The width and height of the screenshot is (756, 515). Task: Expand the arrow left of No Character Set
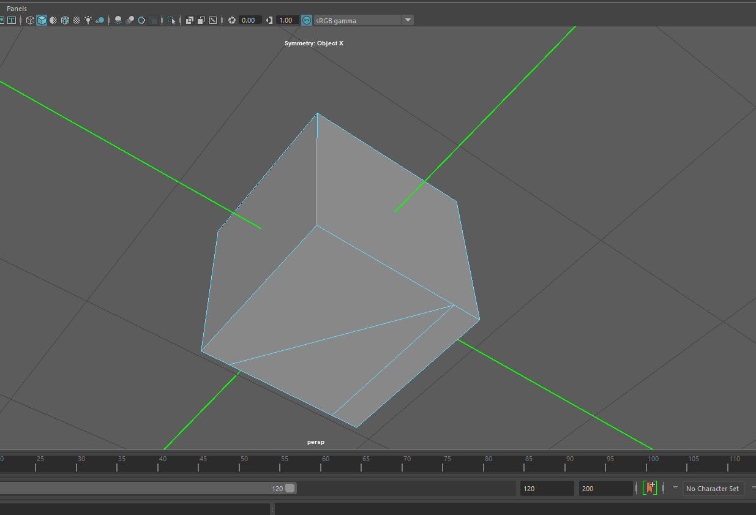coord(675,488)
